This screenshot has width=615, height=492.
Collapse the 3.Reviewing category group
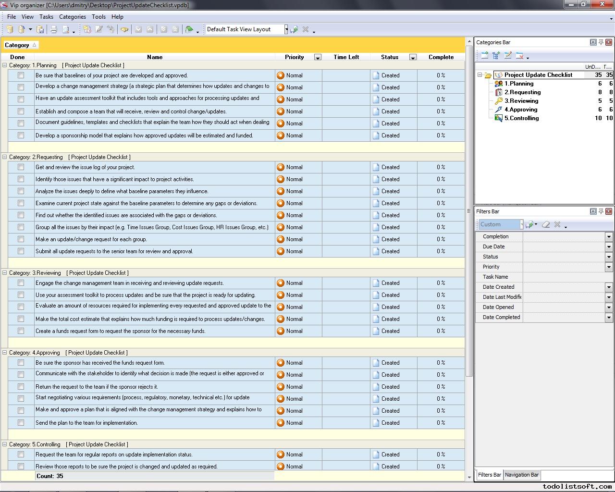(x=5, y=273)
